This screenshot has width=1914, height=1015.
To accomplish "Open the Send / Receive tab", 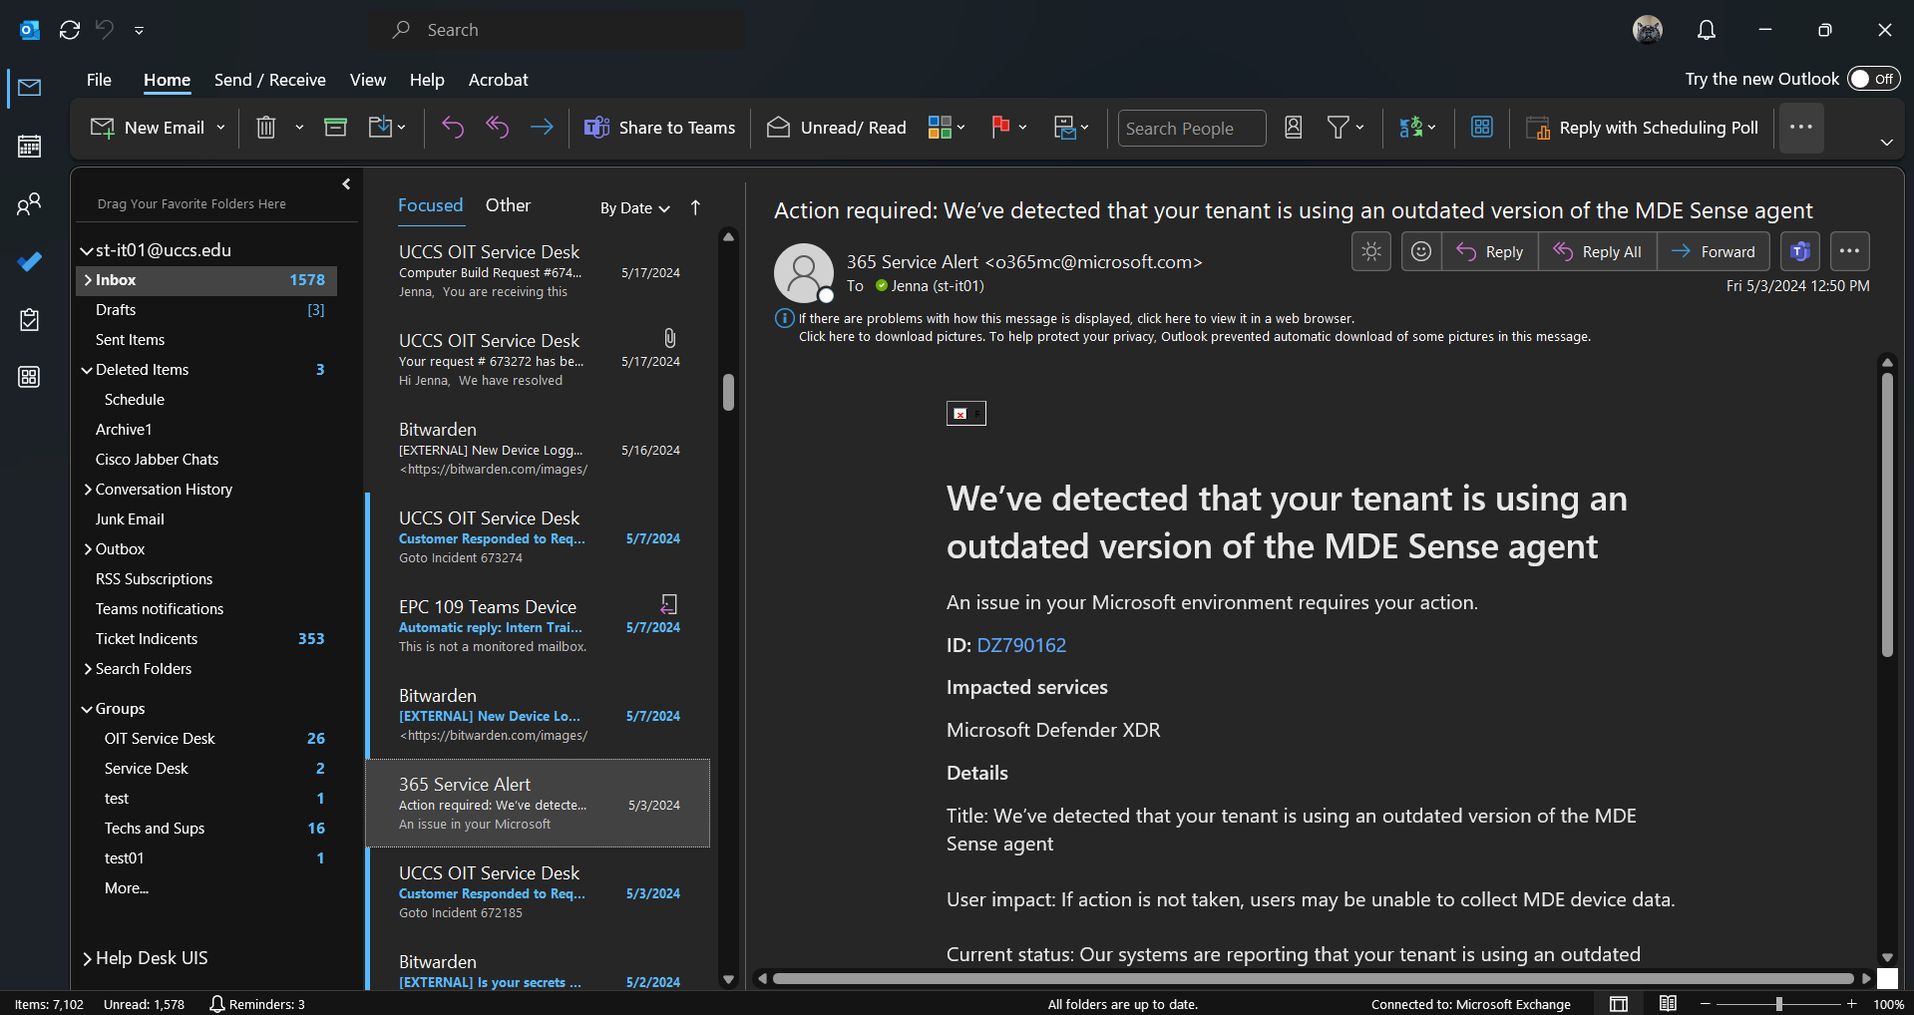I will pos(269,80).
